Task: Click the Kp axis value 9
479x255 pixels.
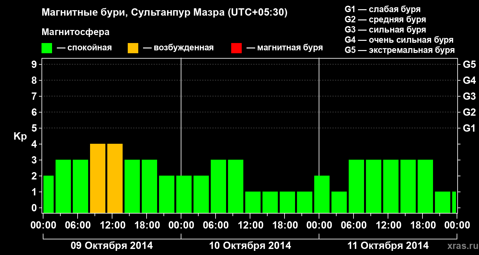Action: pyautogui.click(x=35, y=64)
